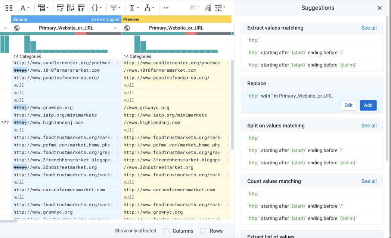Expand the truncated pcfma.com preview cell
Viewport: 391px width, 238px height.
228,145
